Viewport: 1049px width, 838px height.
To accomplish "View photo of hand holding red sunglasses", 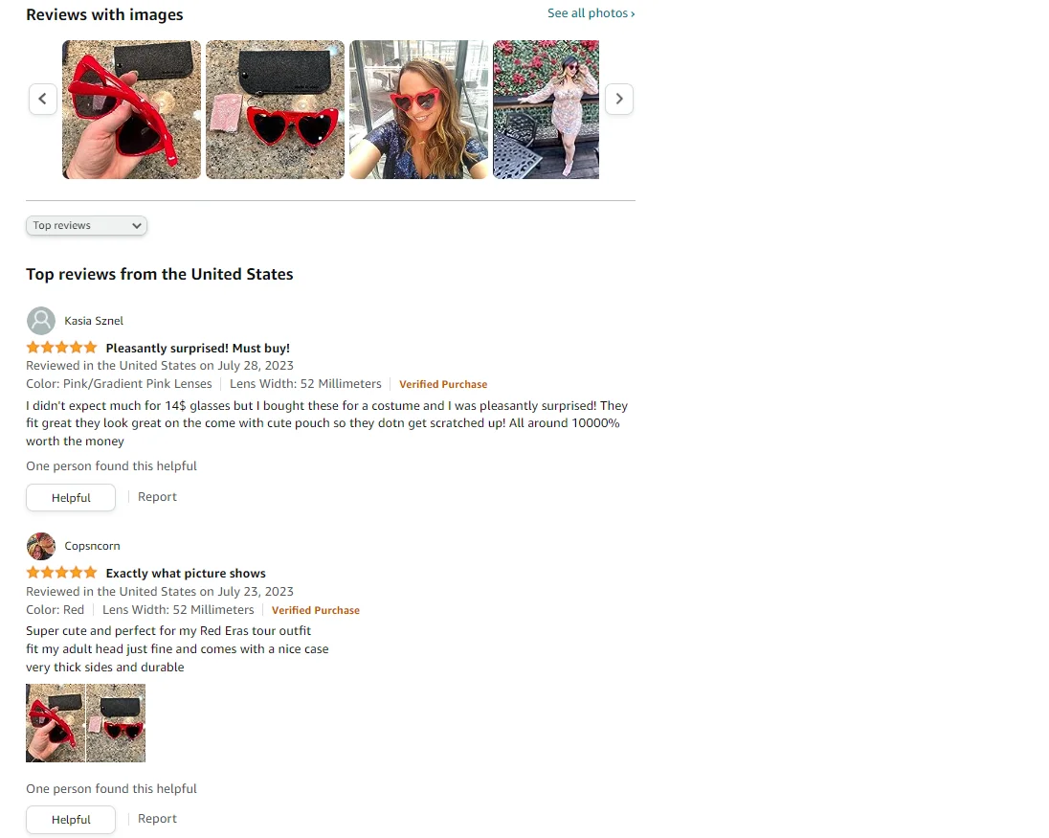I will [x=131, y=110].
